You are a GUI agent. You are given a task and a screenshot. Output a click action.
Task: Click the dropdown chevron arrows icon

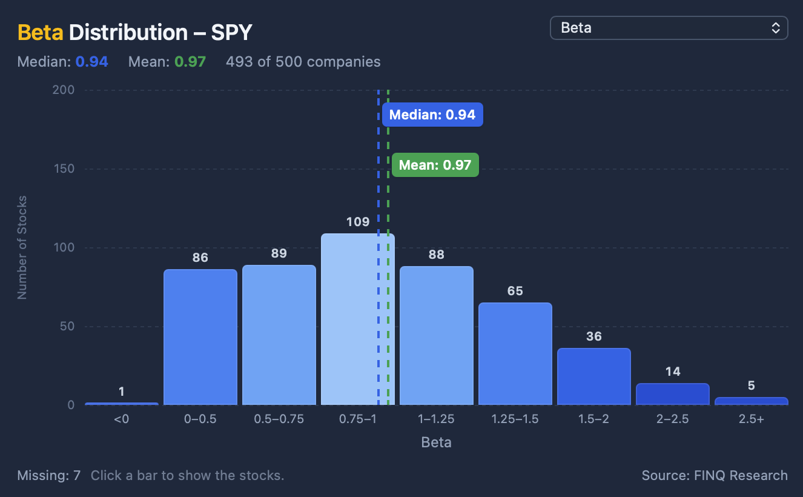click(x=775, y=28)
